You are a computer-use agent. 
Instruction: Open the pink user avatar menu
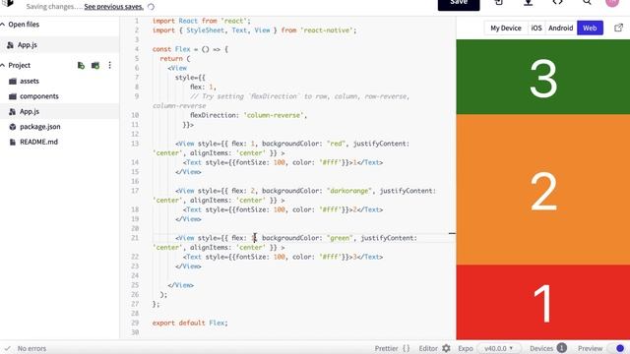tap(612, 2)
